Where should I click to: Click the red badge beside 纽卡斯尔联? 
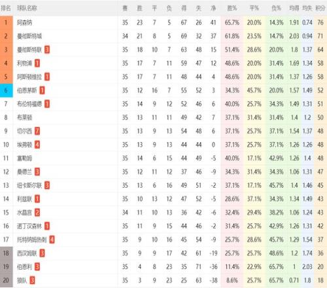tap(47, 185)
